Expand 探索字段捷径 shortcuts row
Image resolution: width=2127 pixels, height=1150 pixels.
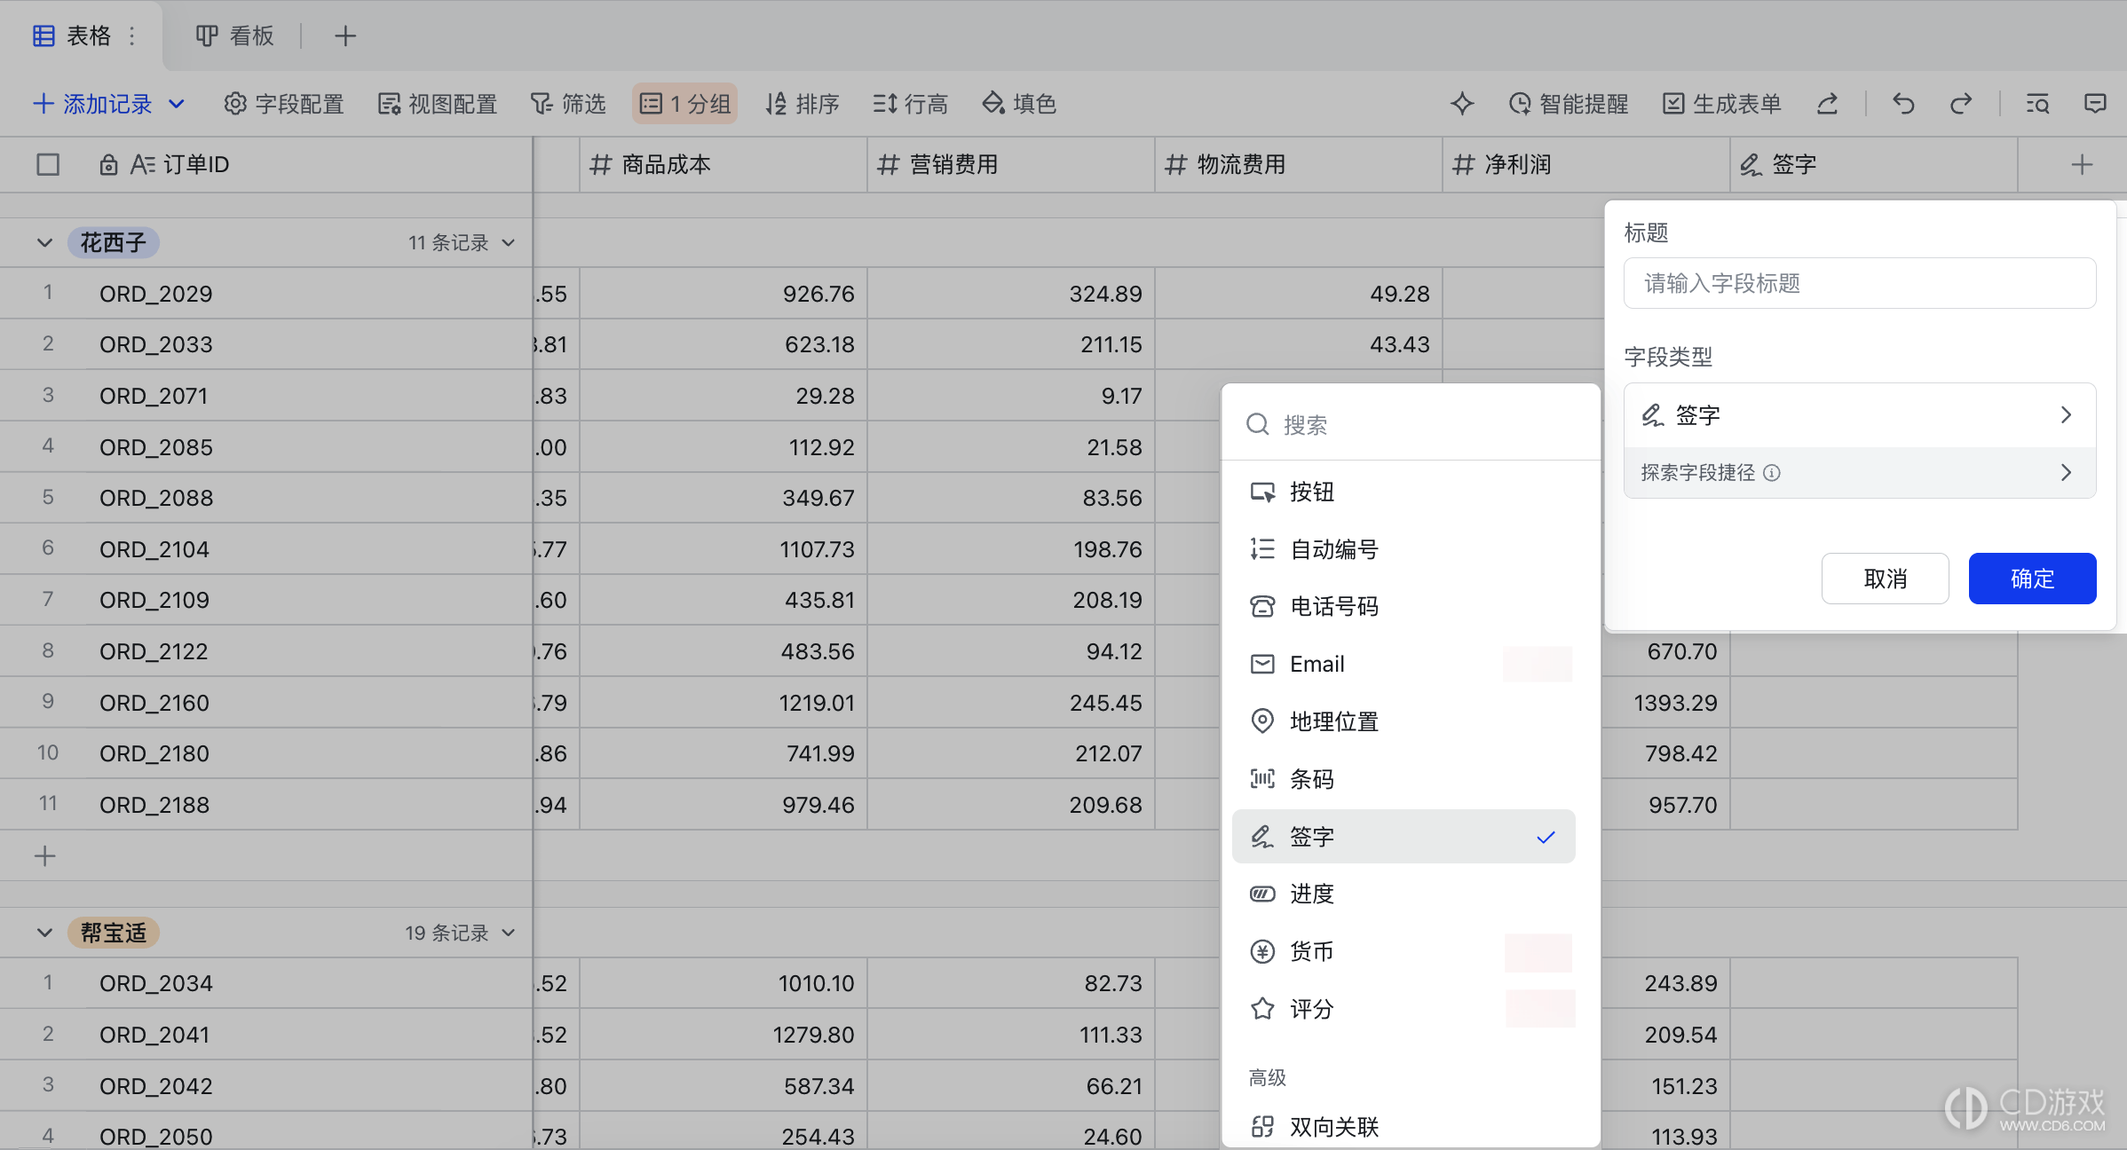tap(1860, 472)
